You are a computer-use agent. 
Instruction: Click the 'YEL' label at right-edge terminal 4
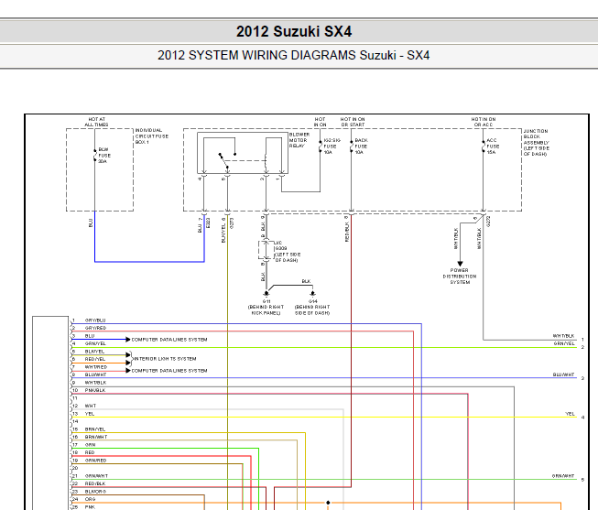click(x=570, y=414)
